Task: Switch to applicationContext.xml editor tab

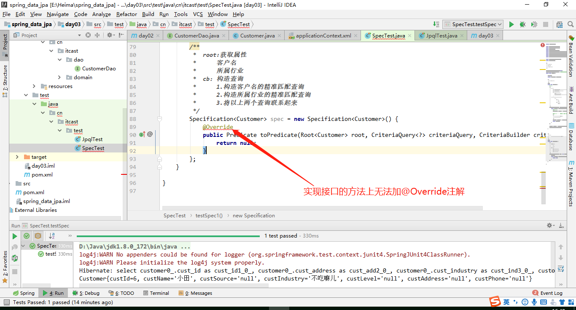Action: [x=323, y=35]
